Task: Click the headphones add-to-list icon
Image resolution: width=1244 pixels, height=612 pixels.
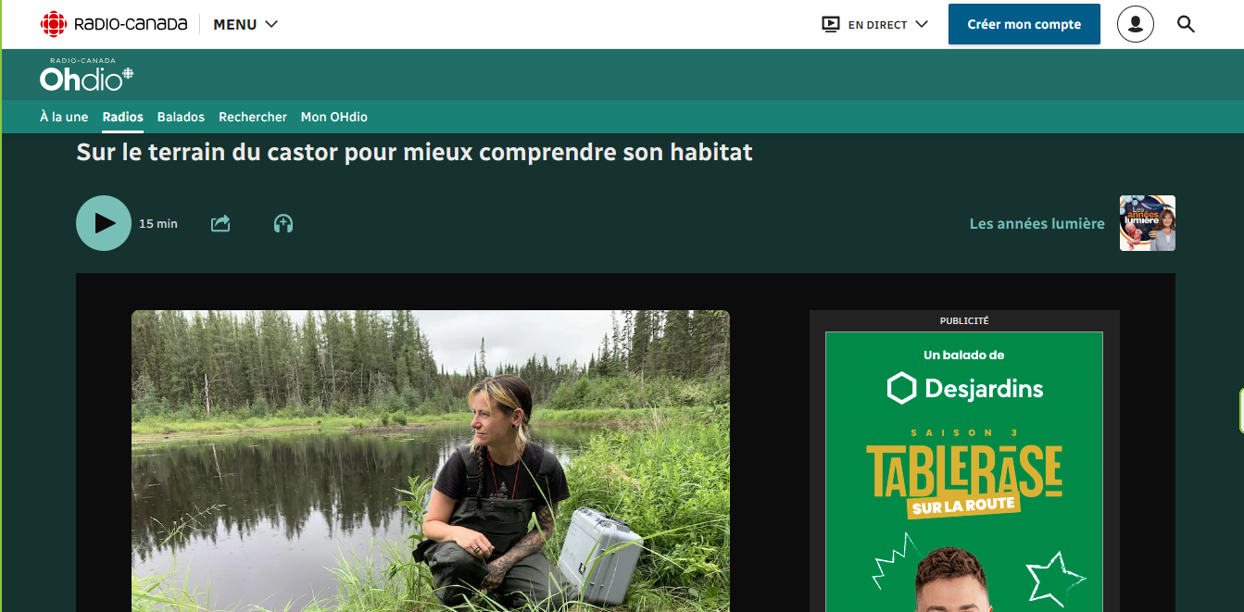Action: pos(283,223)
